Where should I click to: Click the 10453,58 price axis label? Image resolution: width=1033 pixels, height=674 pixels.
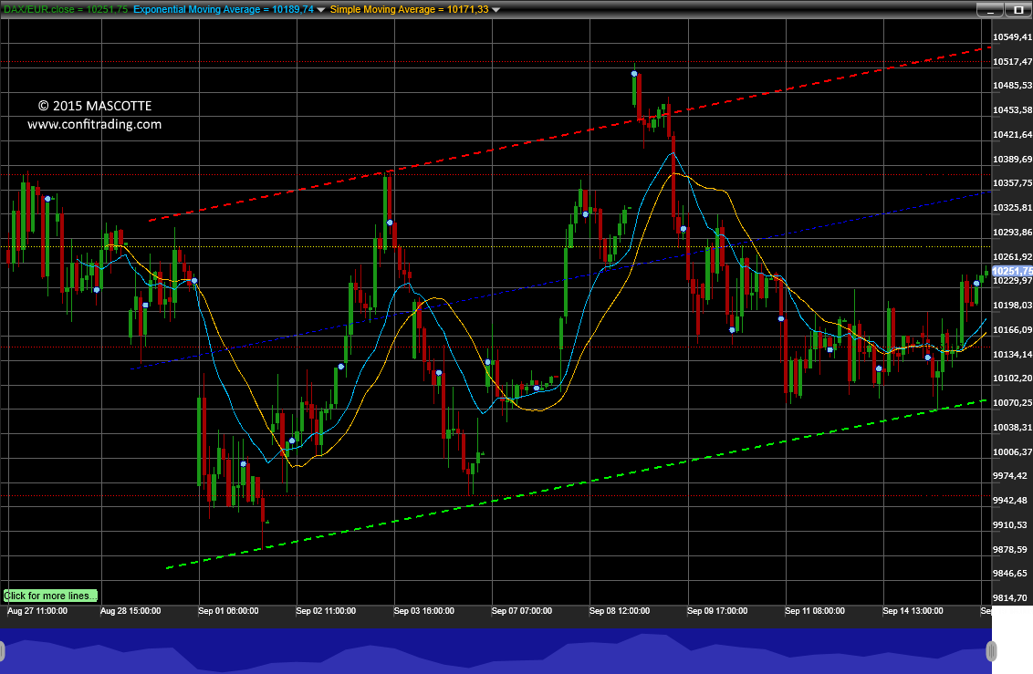[1013, 110]
